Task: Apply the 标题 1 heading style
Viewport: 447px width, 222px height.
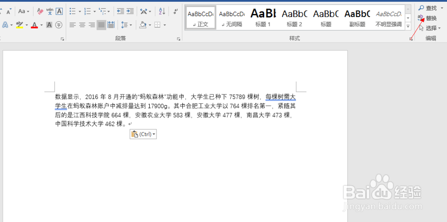Action: point(263,17)
